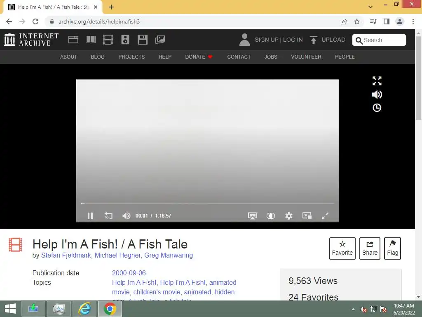422x317 pixels.
Task: Open player settings gear
Action: (x=289, y=216)
